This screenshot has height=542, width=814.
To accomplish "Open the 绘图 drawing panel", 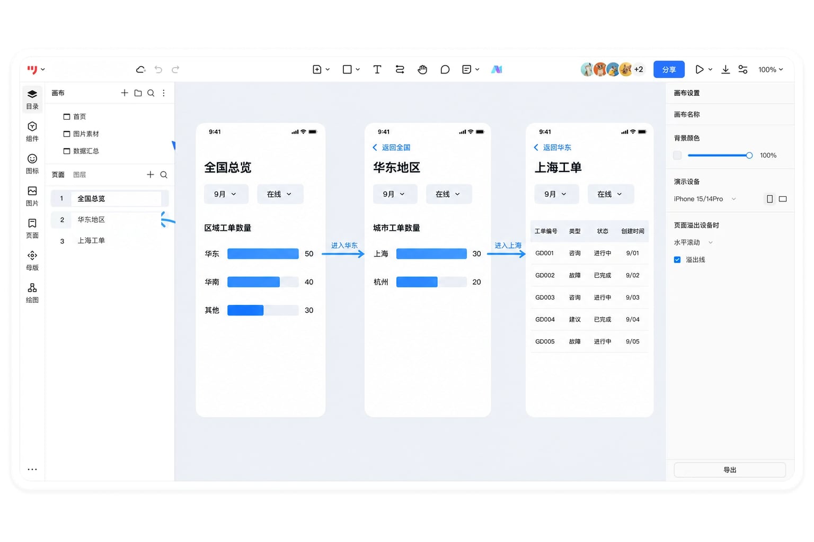I will click(32, 293).
